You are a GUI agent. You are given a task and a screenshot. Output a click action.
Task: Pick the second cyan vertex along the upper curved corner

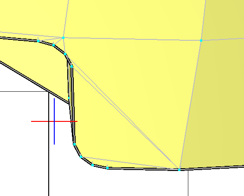tap(53, 45)
